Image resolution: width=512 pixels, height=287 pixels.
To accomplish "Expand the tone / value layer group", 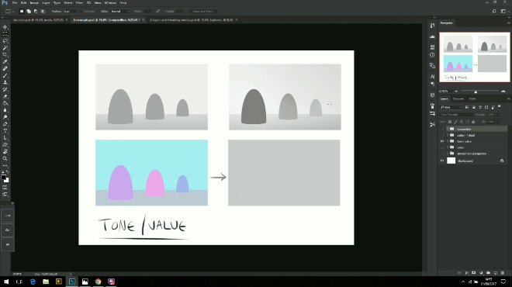I will tap(448, 141).
